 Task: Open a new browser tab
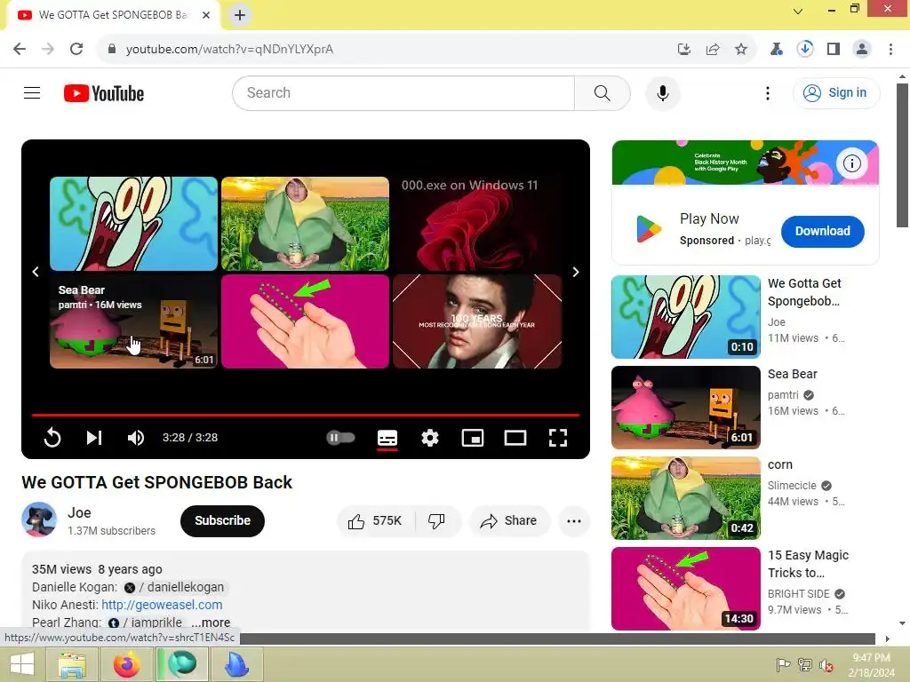coord(240,15)
